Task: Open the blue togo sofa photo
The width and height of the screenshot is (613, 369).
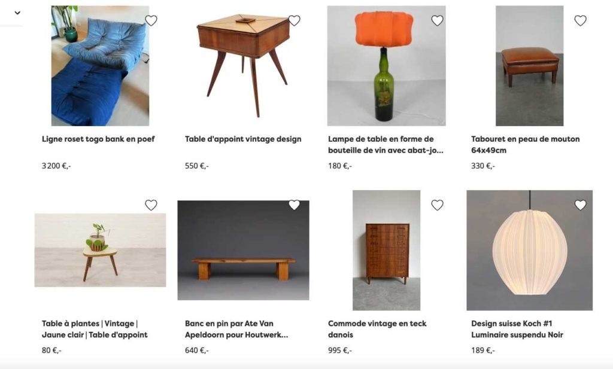Action: [100, 66]
